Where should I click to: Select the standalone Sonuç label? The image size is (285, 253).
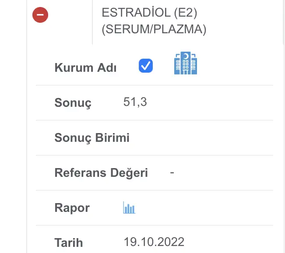[x=73, y=103]
